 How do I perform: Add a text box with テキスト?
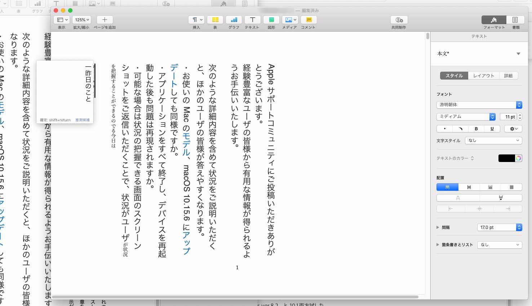(x=252, y=20)
